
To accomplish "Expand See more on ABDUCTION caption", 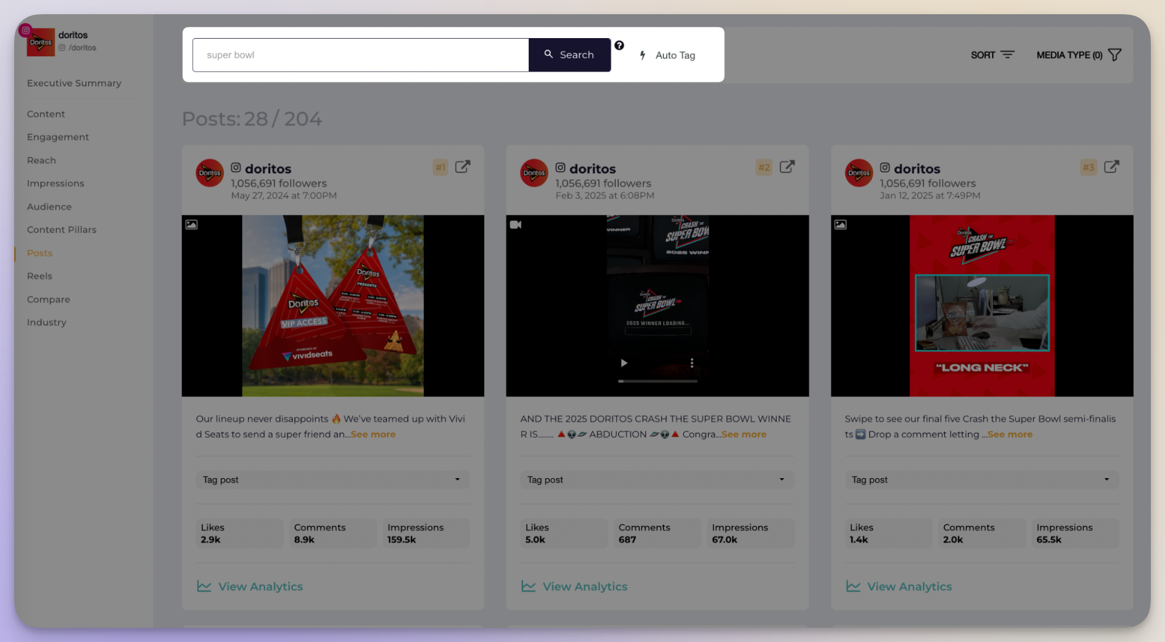I will [x=744, y=434].
